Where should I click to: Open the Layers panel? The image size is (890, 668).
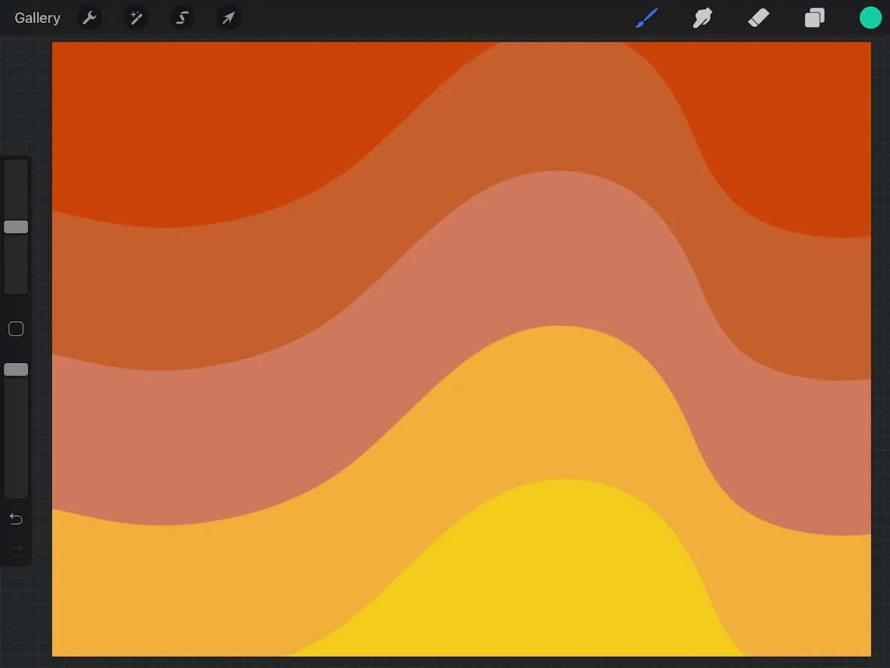click(x=814, y=18)
